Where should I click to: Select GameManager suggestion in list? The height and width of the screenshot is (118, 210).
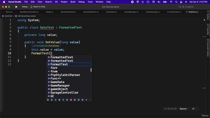(x=69, y=86)
